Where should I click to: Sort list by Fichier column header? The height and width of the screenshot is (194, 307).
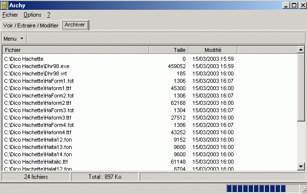coord(76,50)
